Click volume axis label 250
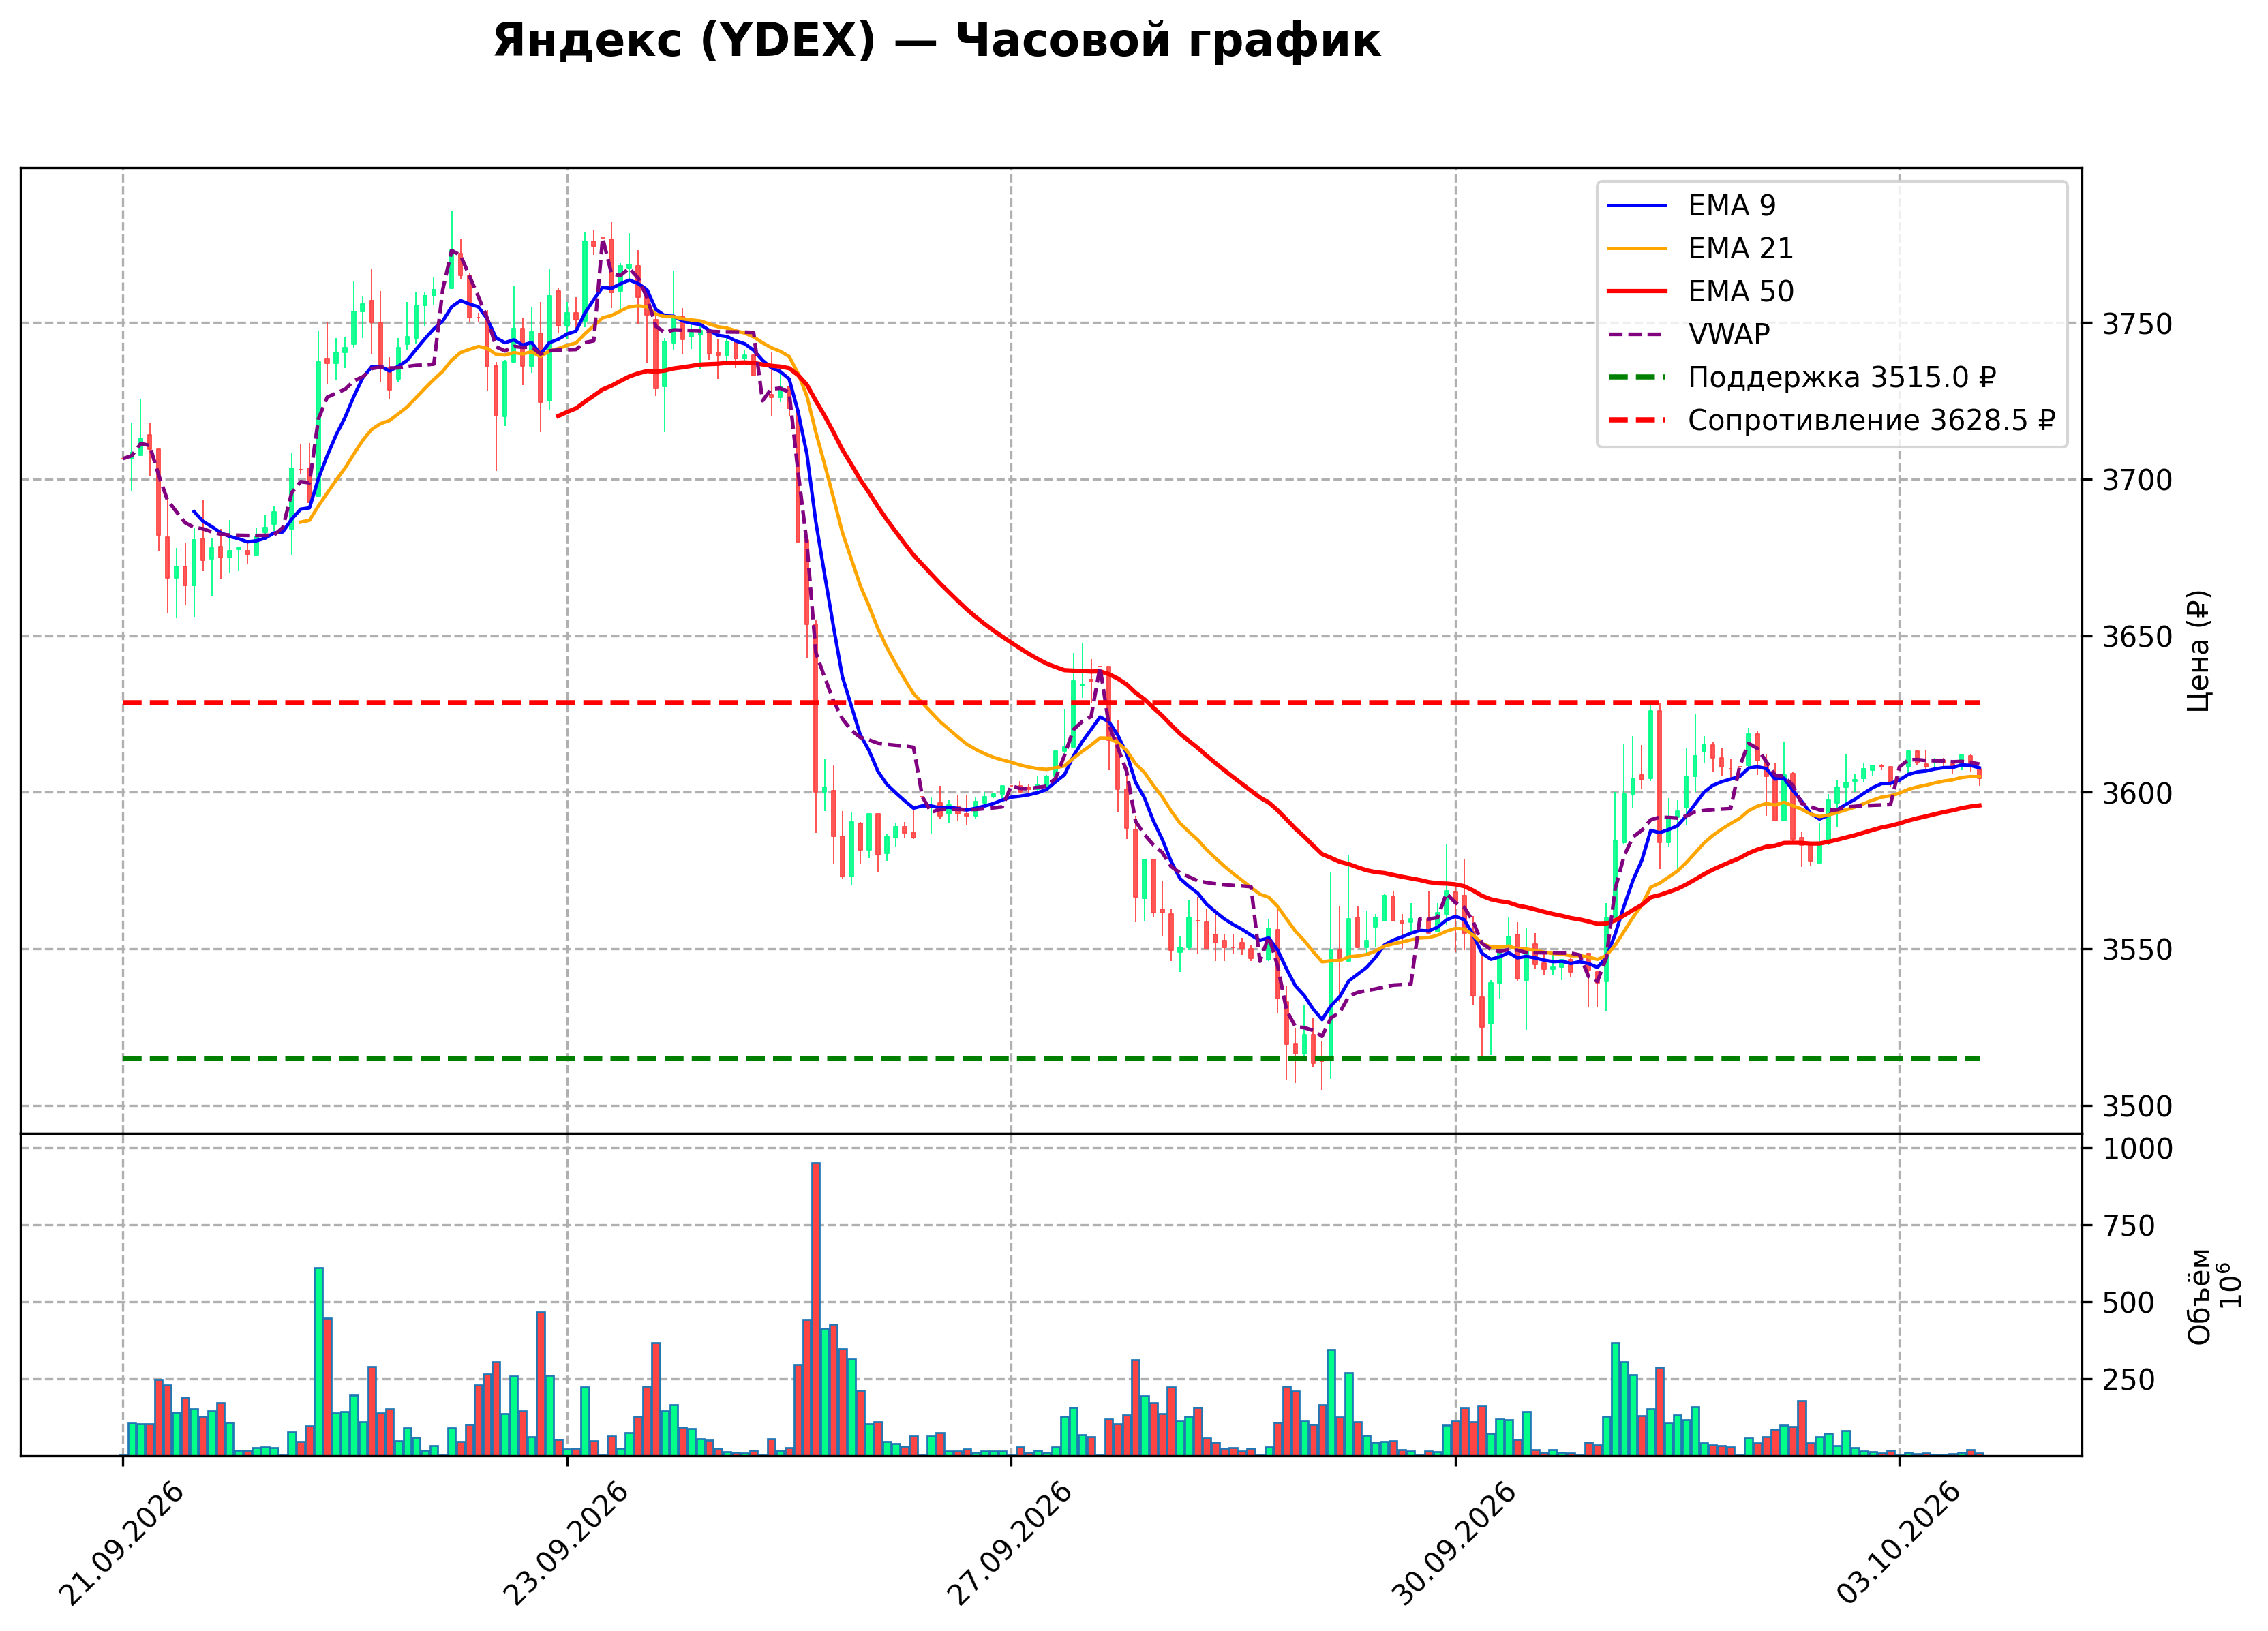Viewport: 2268px width, 1631px height. [x=2128, y=1380]
